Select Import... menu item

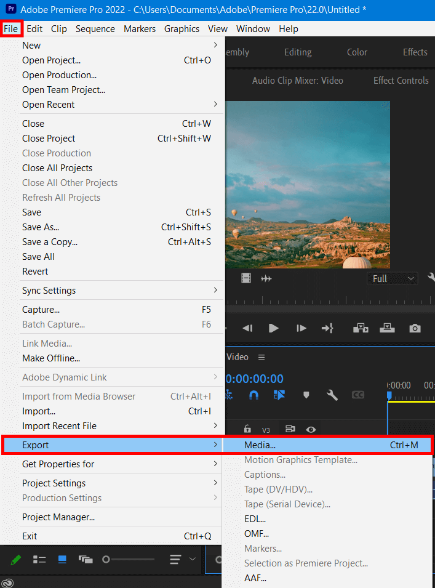click(x=113, y=411)
